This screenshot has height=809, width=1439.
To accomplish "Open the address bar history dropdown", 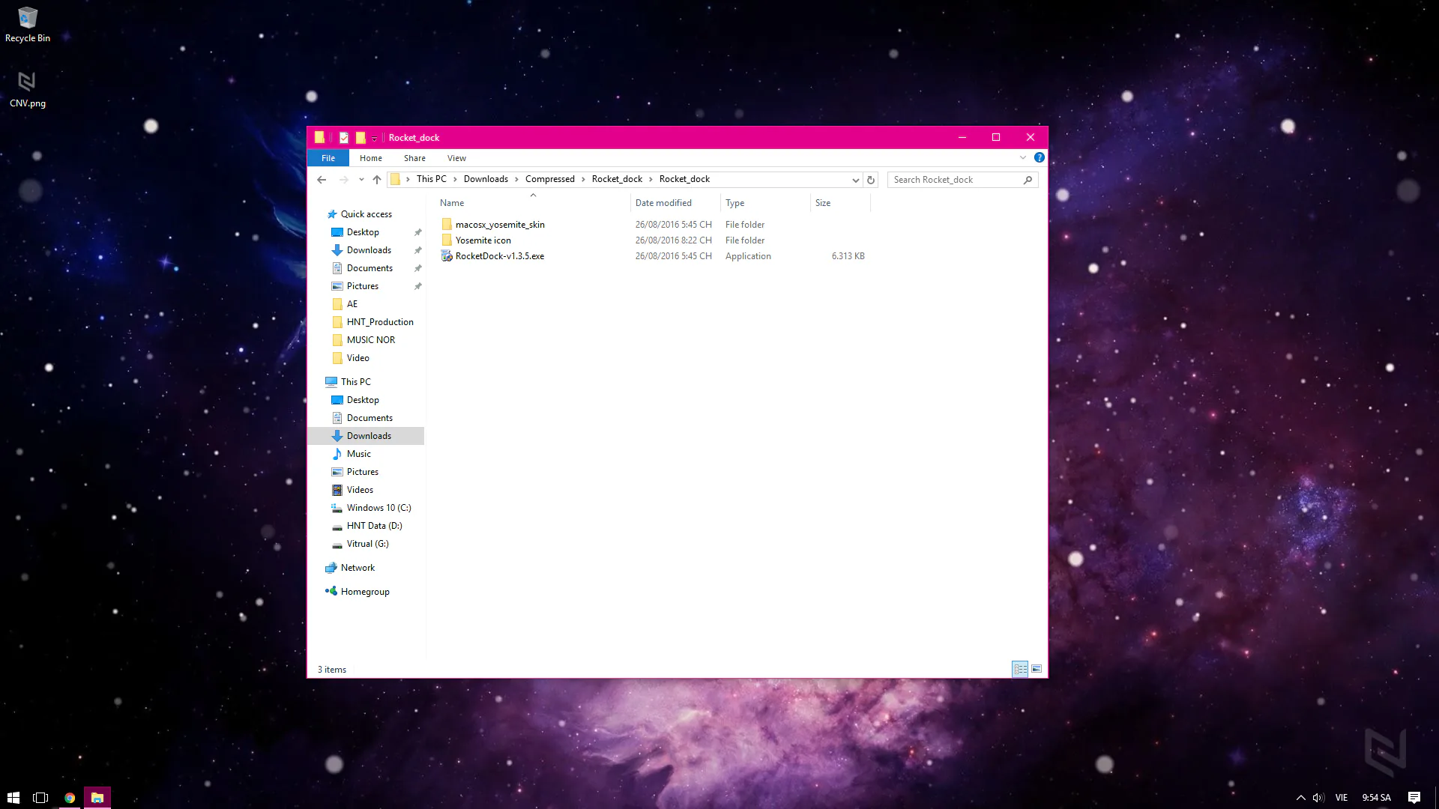I will 855,180.
